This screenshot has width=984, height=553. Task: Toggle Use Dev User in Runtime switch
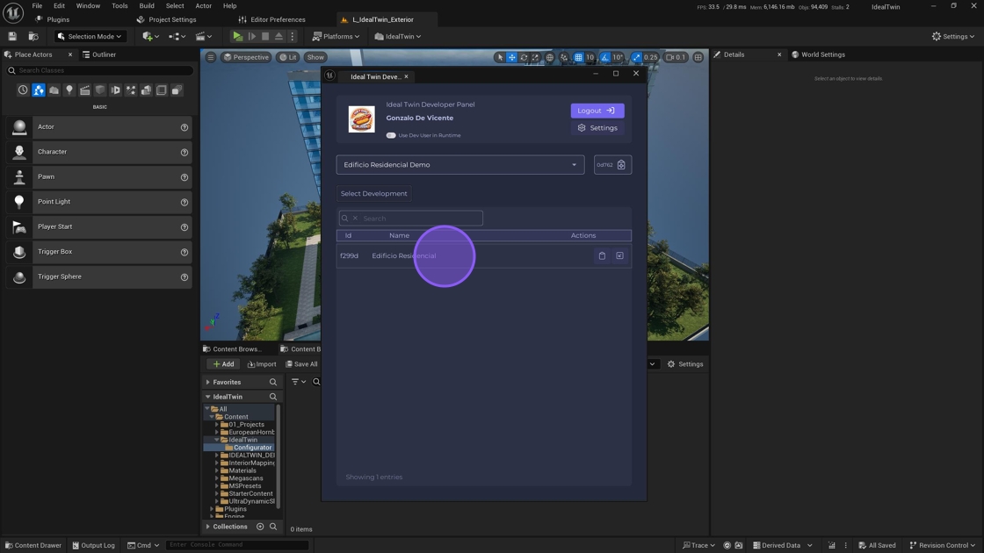click(391, 135)
